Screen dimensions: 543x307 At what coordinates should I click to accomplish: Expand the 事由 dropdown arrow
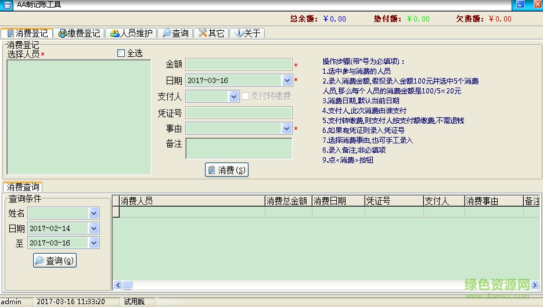286,128
